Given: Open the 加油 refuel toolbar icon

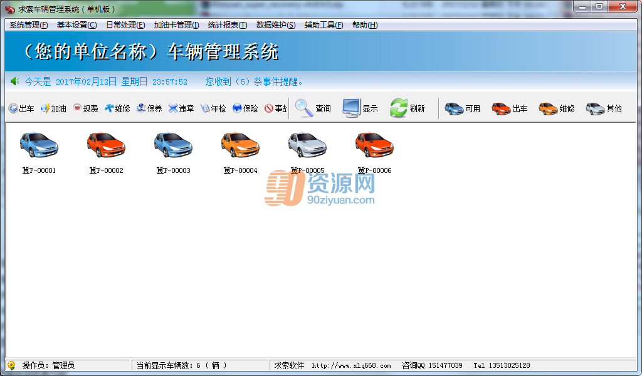Looking at the screenshot, I should [x=53, y=108].
